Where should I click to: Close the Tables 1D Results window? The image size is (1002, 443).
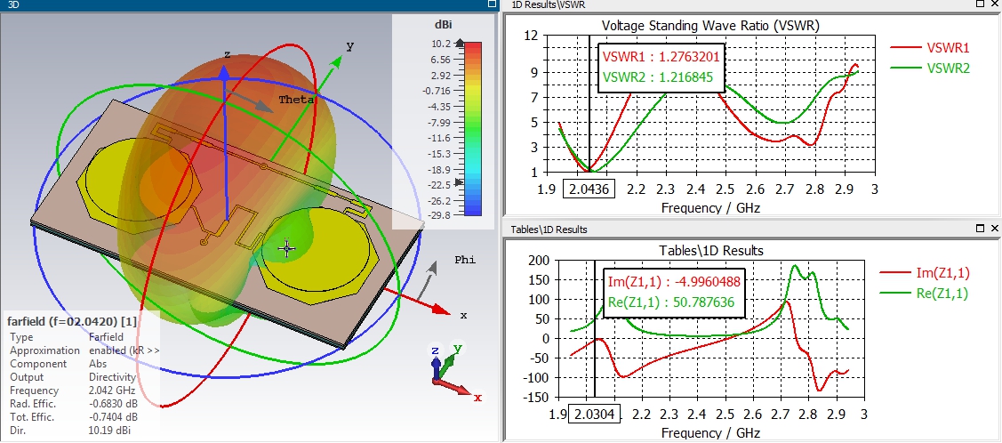point(995,229)
